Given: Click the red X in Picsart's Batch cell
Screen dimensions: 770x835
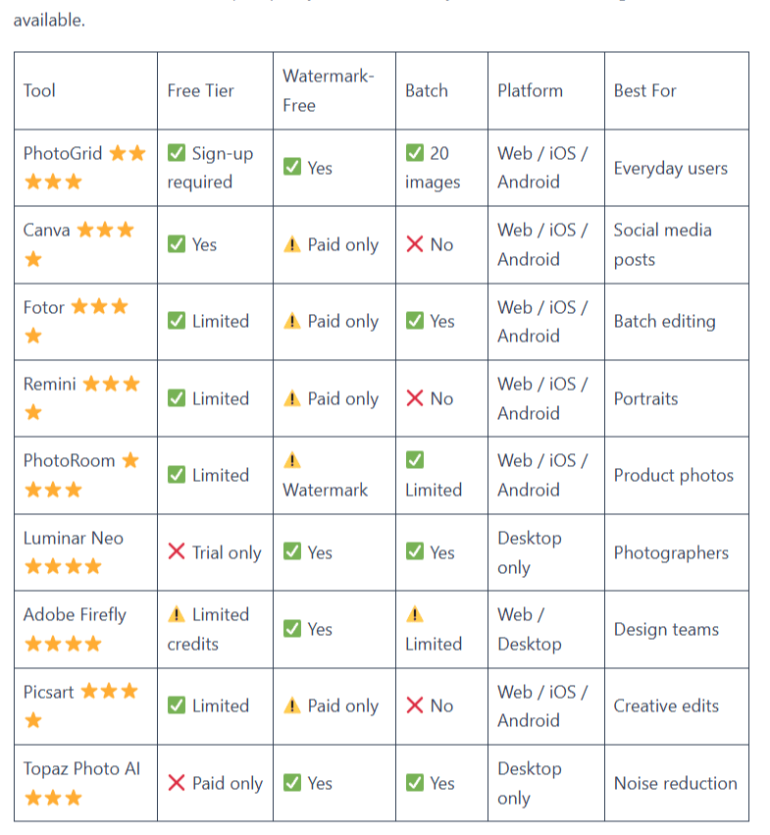Looking at the screenshot, I should pyautogui.click(x=415, y=705).
